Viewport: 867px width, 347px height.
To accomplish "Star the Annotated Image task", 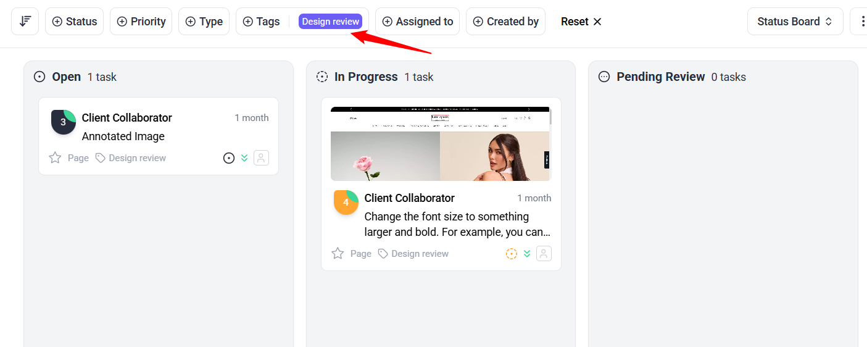I will (x=55, y=158).
